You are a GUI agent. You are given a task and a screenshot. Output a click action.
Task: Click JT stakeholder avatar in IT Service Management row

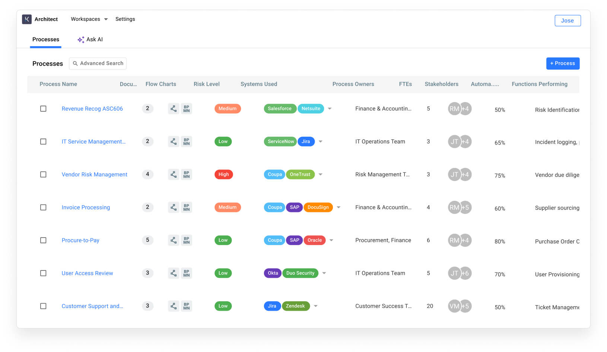(454, 142)
